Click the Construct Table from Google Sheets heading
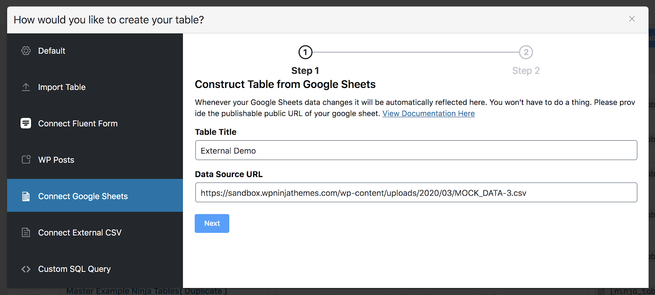 pos(285,84)
